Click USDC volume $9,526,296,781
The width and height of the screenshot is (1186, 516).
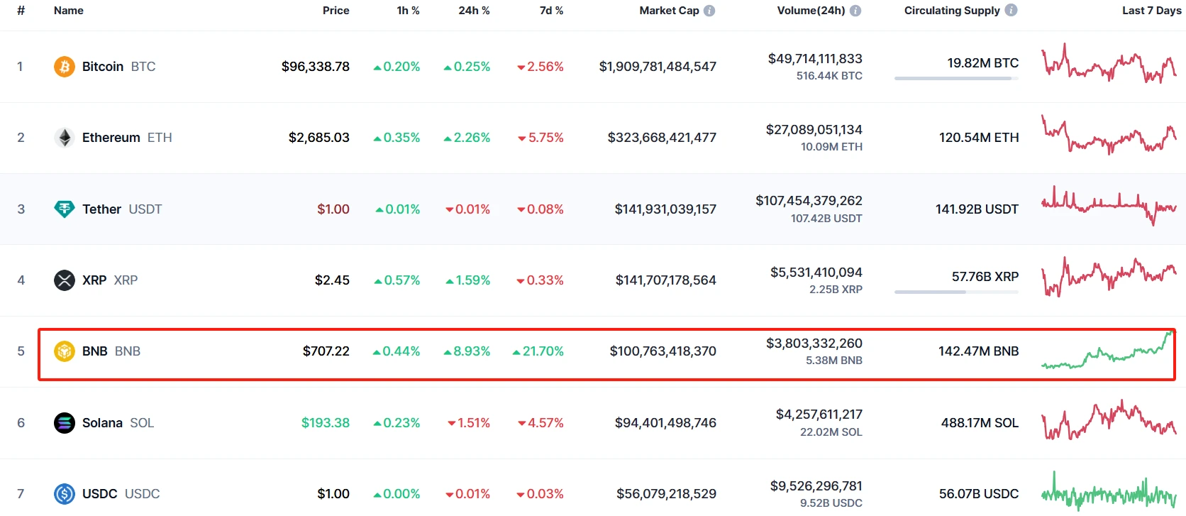tap(816, 486)
